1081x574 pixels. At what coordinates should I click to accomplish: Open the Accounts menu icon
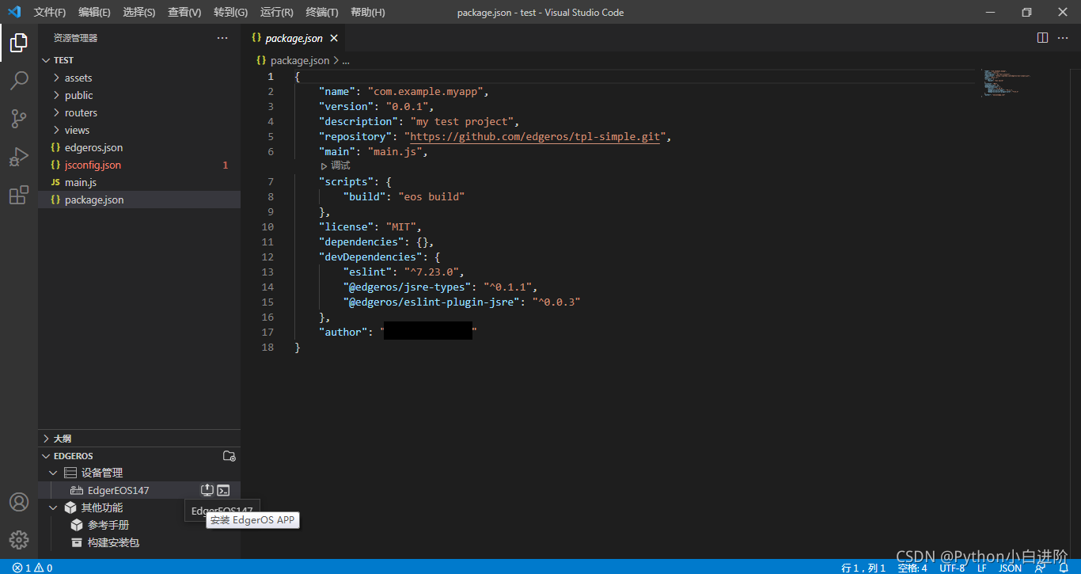(19, 502)
